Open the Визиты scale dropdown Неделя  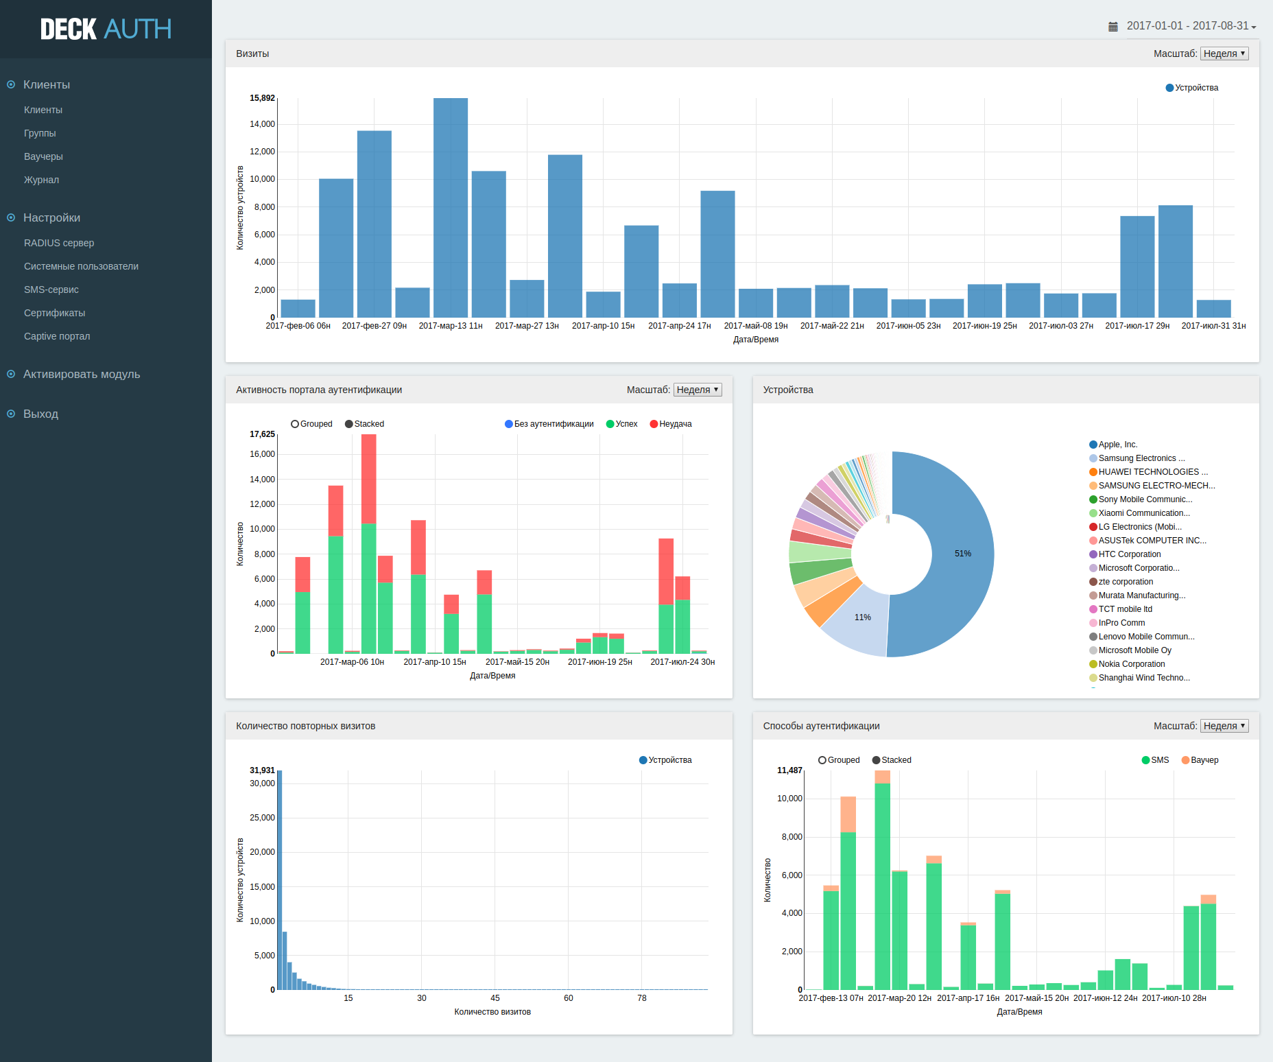point(1224,54)
